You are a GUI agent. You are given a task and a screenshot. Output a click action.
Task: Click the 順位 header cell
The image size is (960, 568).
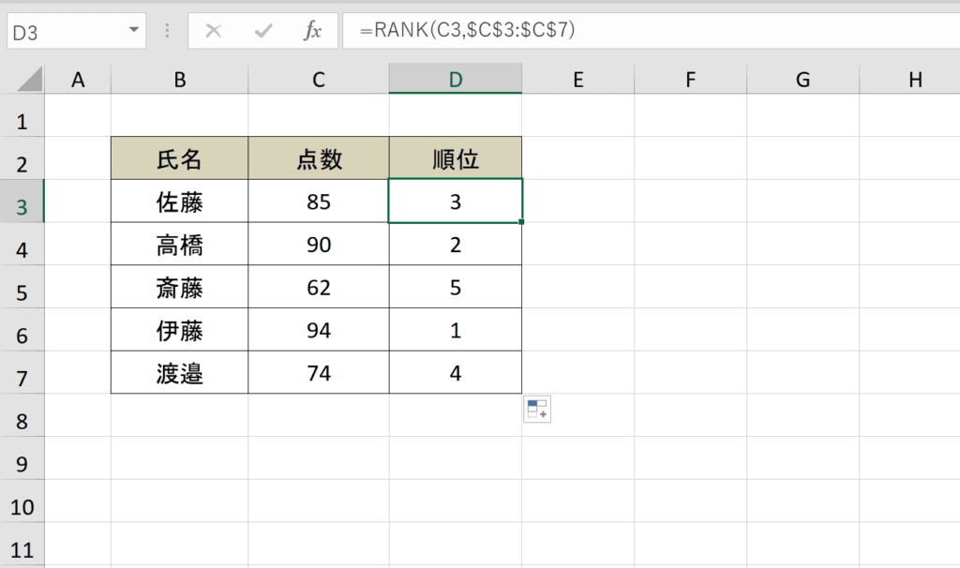pyautogui.click(x=456, y=158)
